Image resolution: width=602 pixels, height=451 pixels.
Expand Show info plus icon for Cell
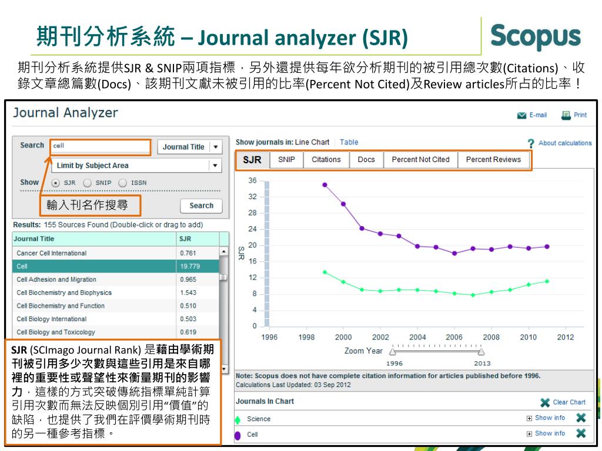(530, 434)
